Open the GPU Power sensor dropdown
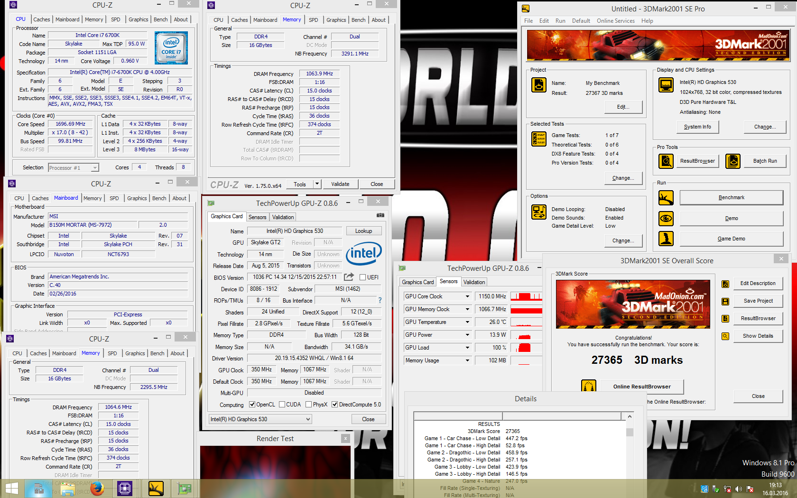This screenshot has height=498, width=797. pyautogui.click(x=467, y=335)
